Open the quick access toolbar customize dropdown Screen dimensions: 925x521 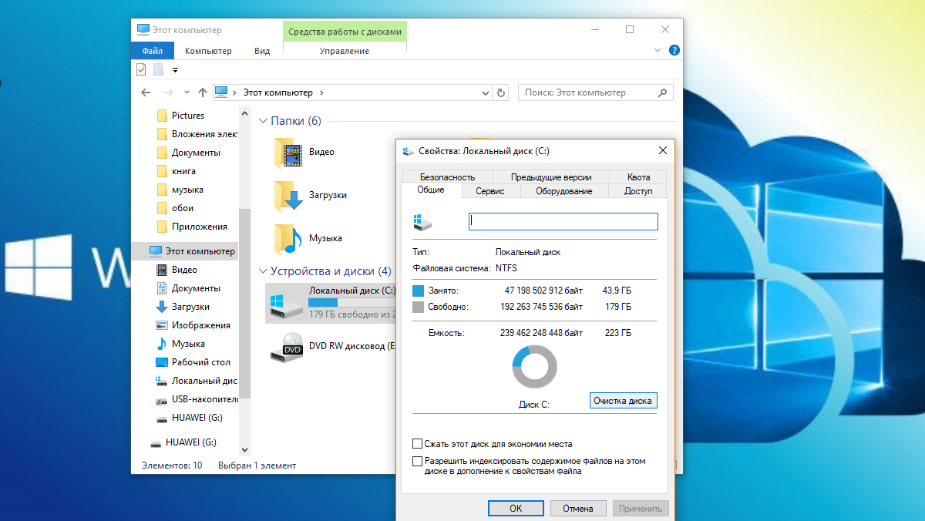tap(175, 70)
